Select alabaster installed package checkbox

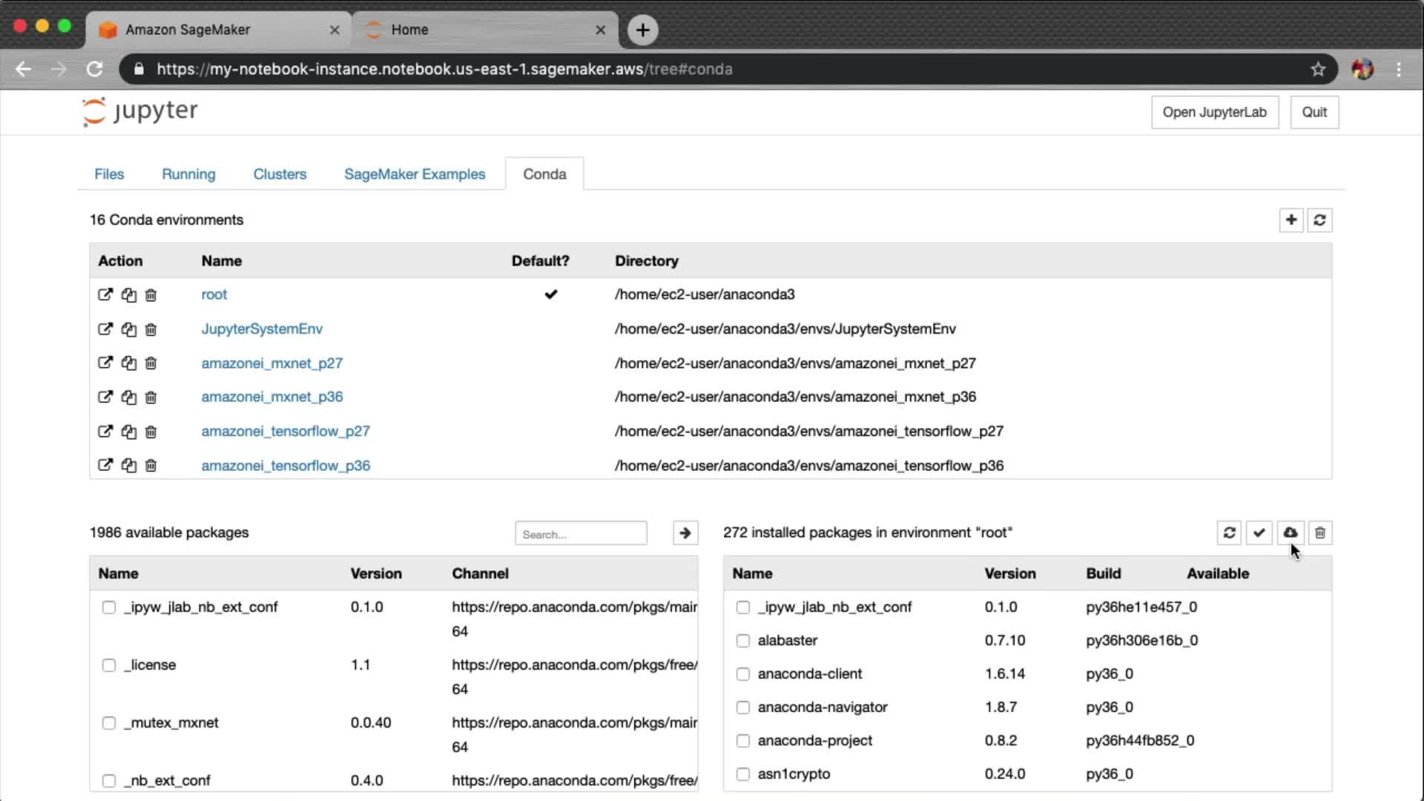[x=742, y=641]
